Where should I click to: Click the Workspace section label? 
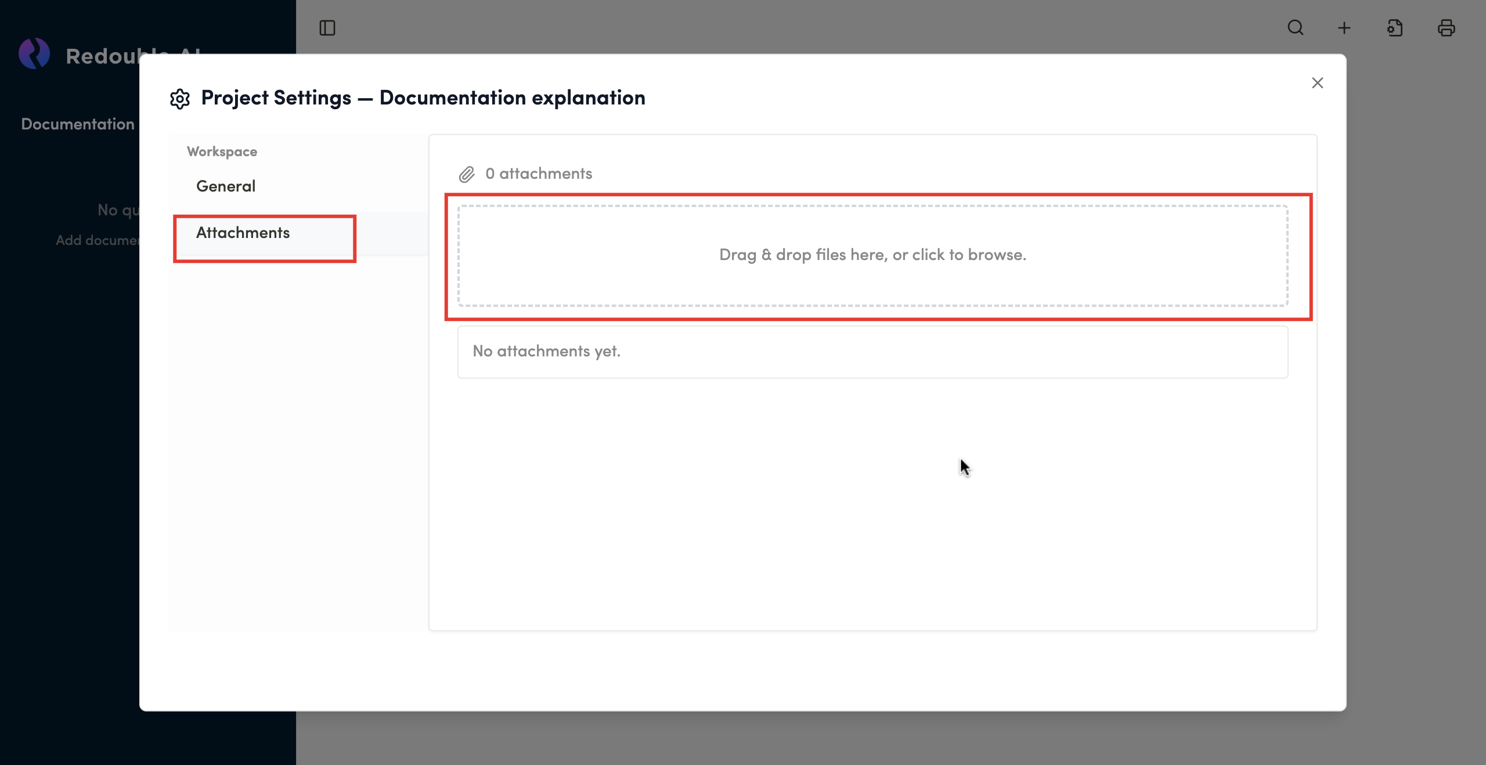pos(222,151)
